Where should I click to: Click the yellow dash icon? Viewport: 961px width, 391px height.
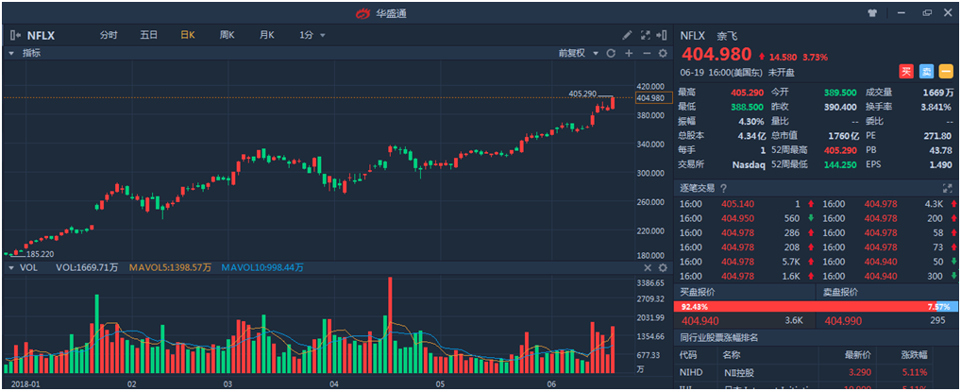click(x=947, y=72)
